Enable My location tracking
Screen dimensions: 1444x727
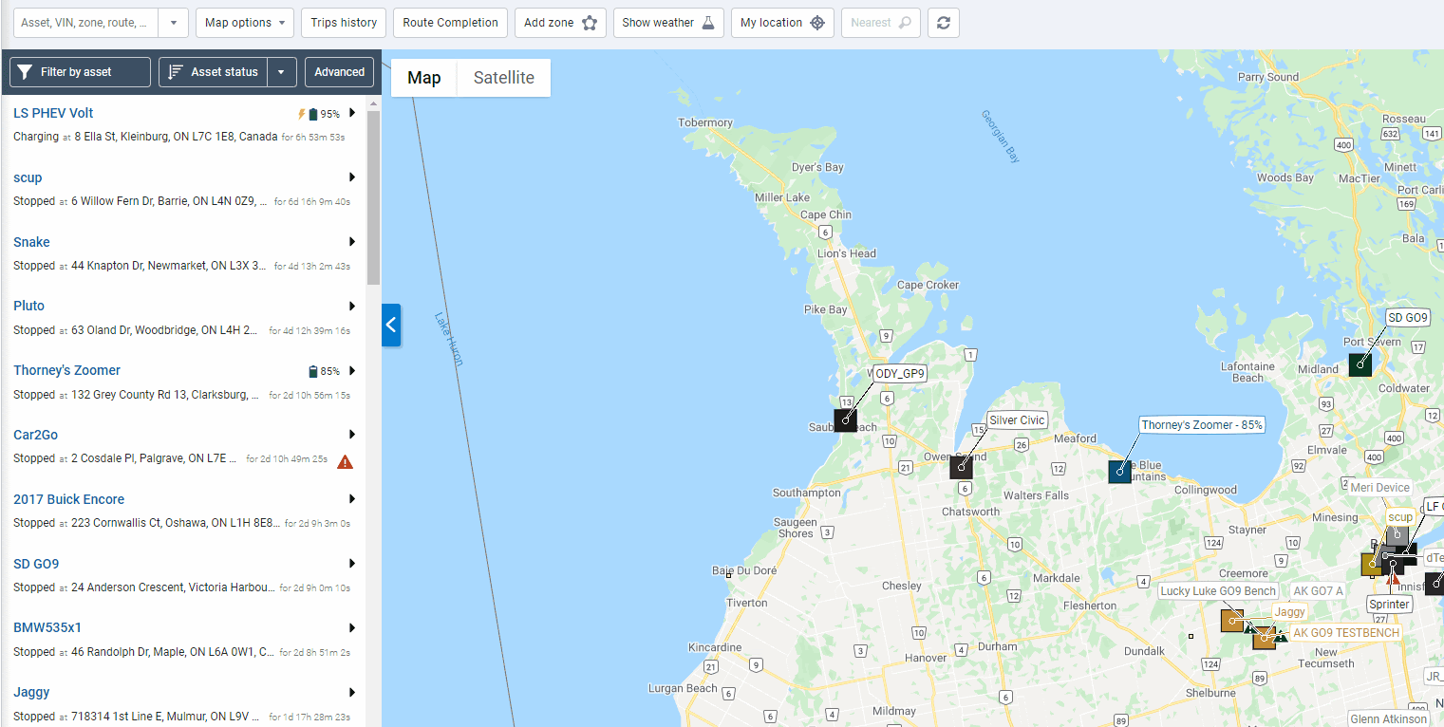coord(781,23)
